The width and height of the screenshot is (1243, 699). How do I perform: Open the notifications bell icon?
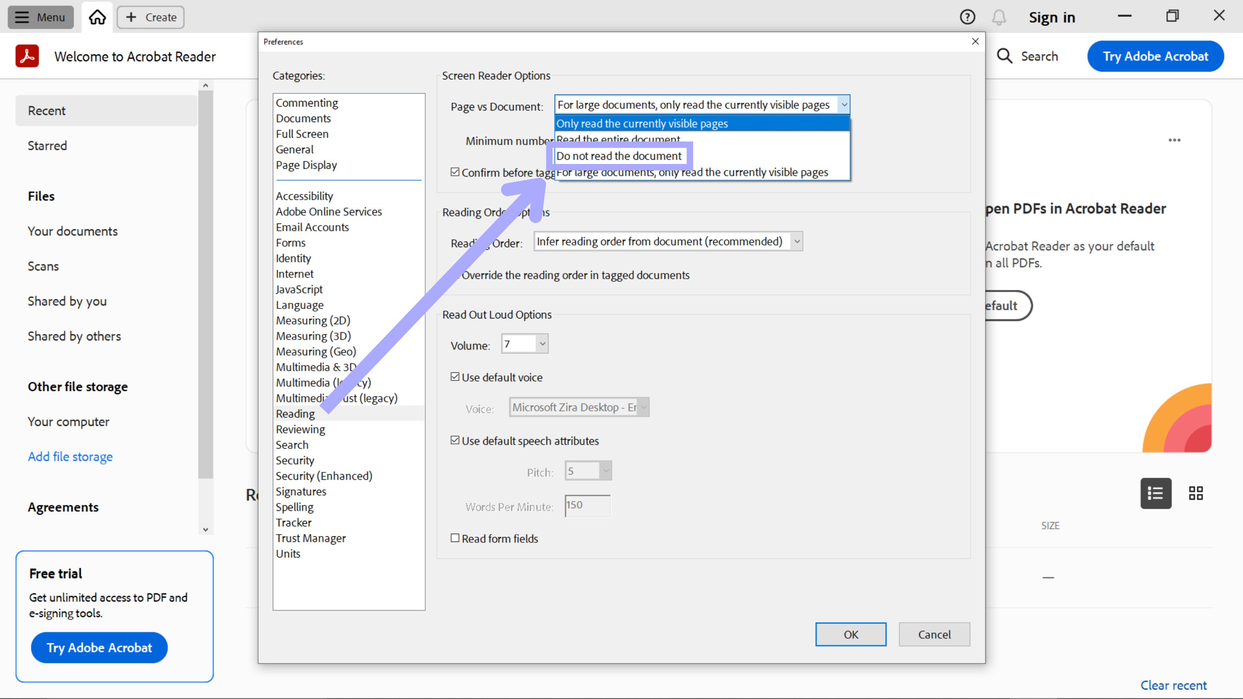tap(999, 17)
